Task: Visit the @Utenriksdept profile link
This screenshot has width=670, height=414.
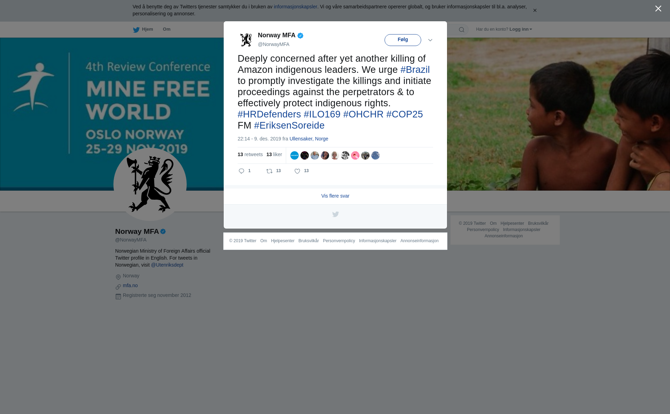Action: [167, 265]
